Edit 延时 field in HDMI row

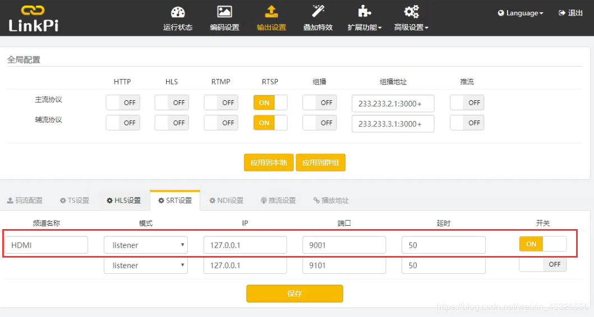(444, 245)
